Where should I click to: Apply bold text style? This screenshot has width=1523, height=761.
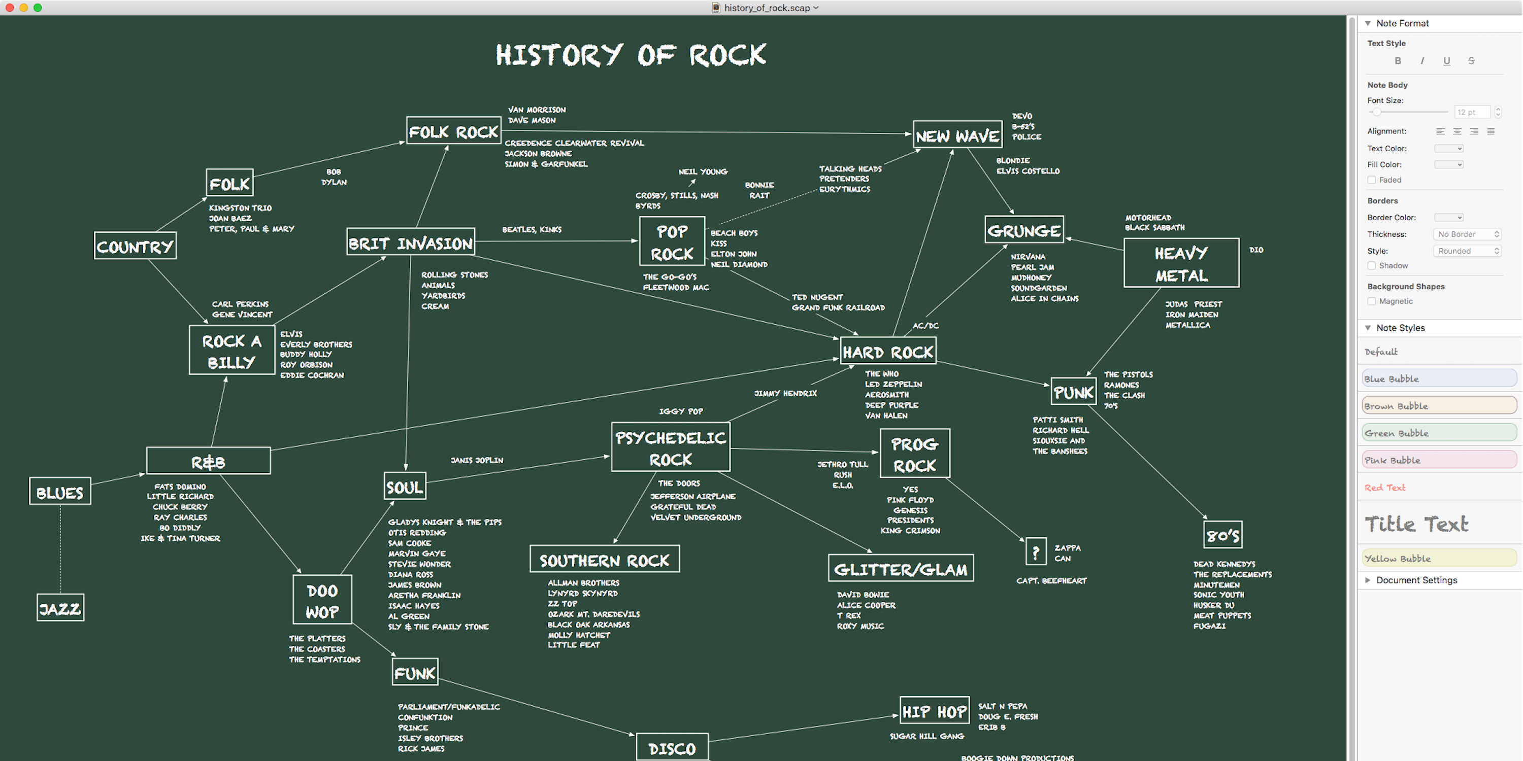point(1398,60)
